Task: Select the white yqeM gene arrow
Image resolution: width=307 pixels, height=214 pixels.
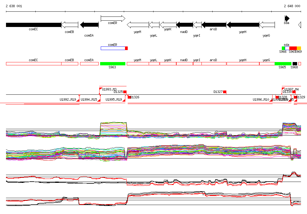Action: (x=138, y=25)
